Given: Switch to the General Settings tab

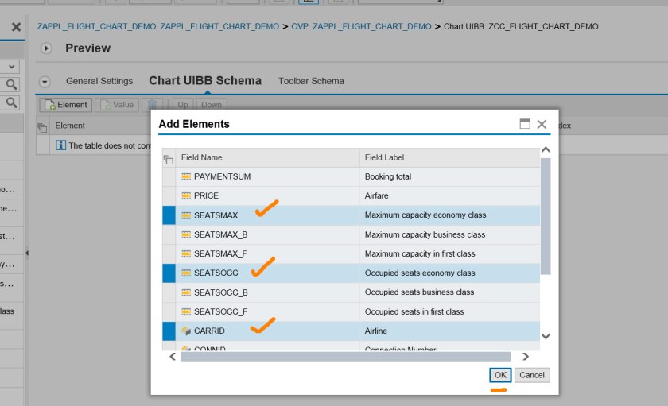Looking at the screenshot, I should click(x=99, y=81).
